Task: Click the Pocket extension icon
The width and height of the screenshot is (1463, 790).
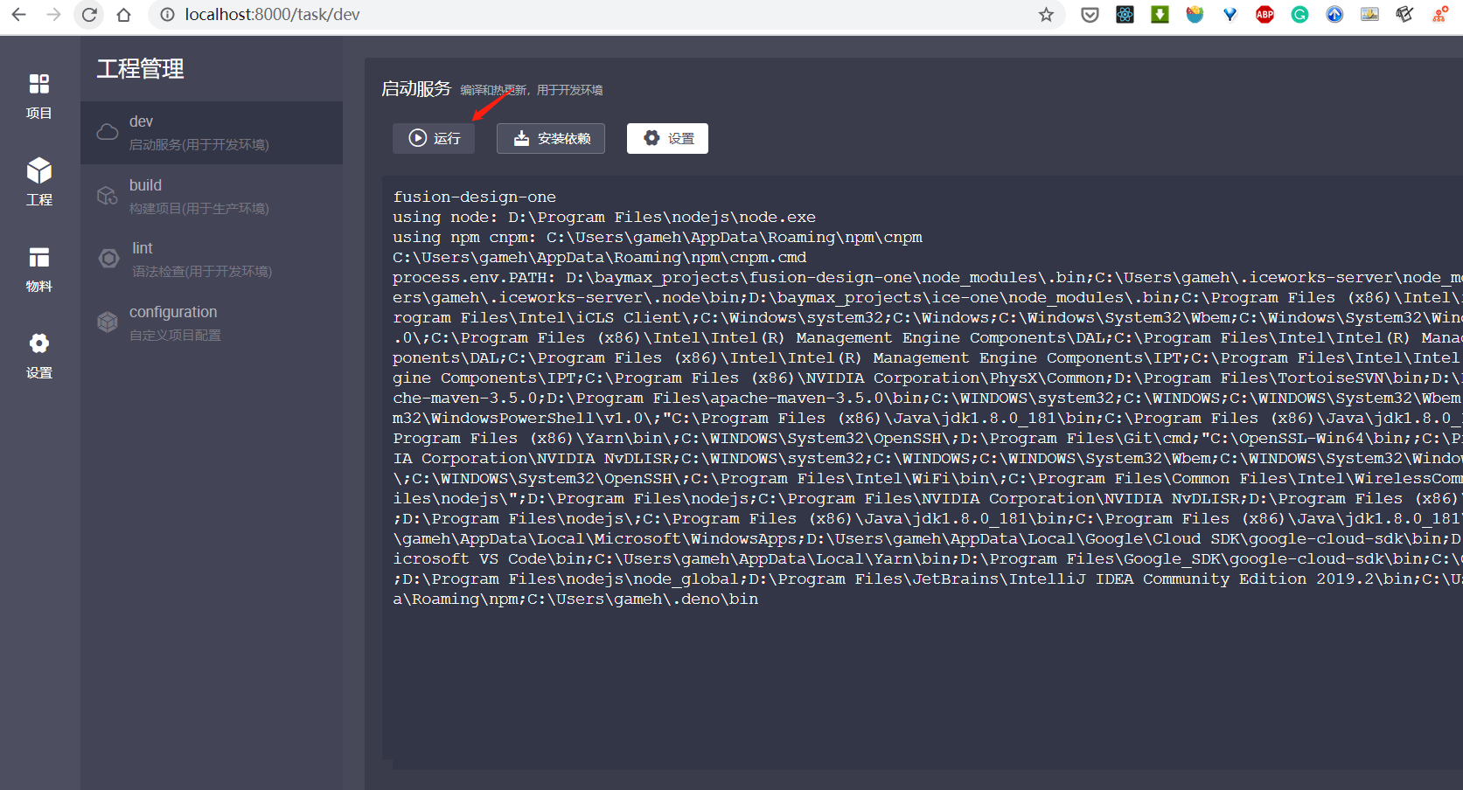Action: pyautogui.click(x=1090, y=15)
